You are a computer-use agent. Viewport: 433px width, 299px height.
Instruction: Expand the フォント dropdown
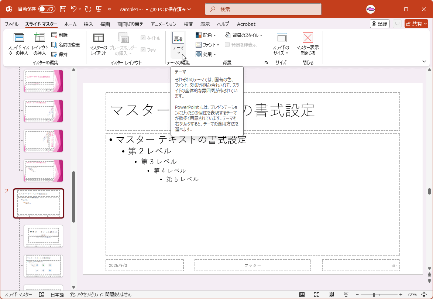coord(207,45)
